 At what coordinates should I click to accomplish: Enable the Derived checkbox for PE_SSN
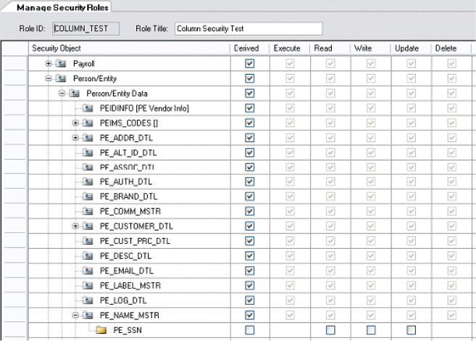(250, 330)
